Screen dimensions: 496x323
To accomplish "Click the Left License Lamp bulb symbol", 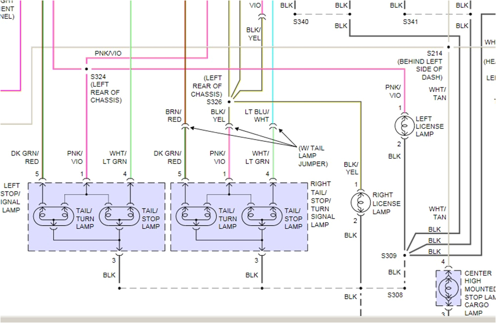I will click(405, 126).
